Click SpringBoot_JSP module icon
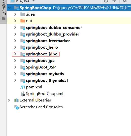Screen dimensions: 131x136 (x=23, y=67)
